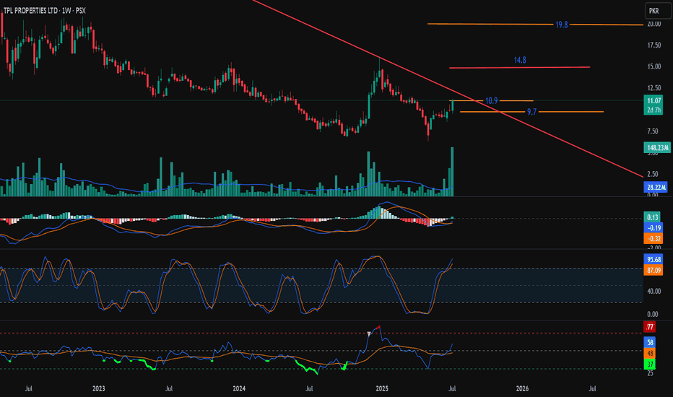Image resolution: width=673 pixels, height=397 pixels.
Task: Select the 28.22M volume average label
Action: [656, 187]
